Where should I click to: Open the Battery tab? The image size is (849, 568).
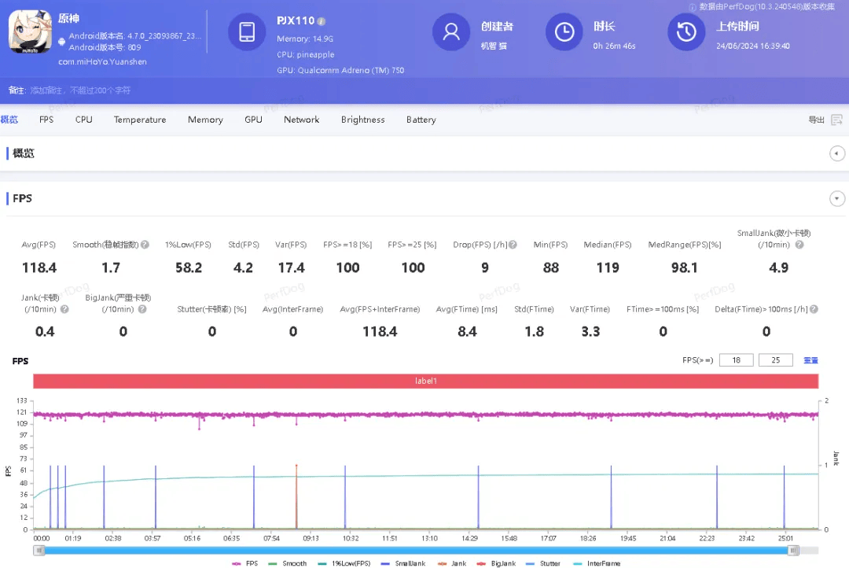[x=421, y=120]
